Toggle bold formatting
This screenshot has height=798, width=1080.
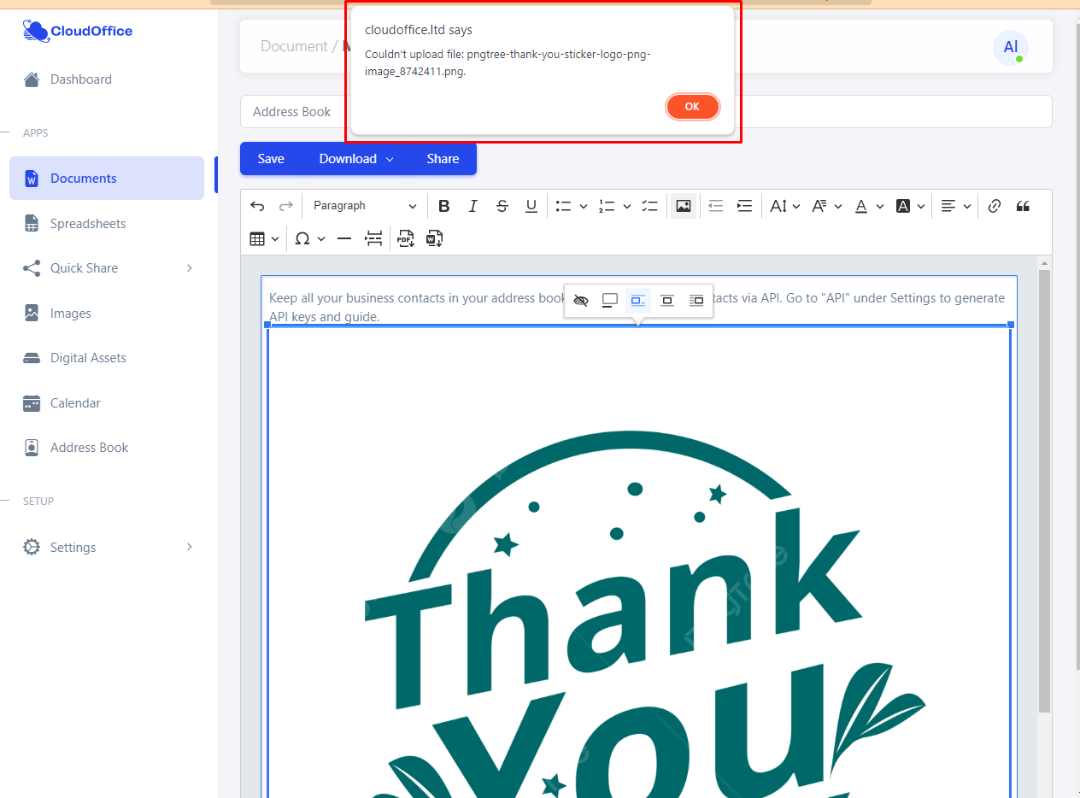coord(444,206)
